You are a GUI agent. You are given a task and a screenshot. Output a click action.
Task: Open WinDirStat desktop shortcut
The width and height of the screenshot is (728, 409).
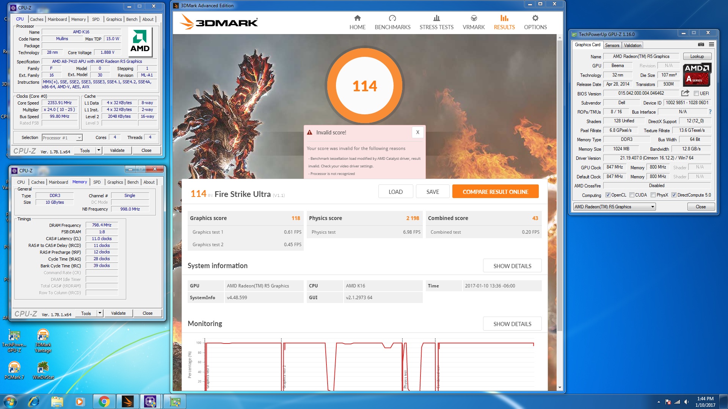tap(43, 370)
